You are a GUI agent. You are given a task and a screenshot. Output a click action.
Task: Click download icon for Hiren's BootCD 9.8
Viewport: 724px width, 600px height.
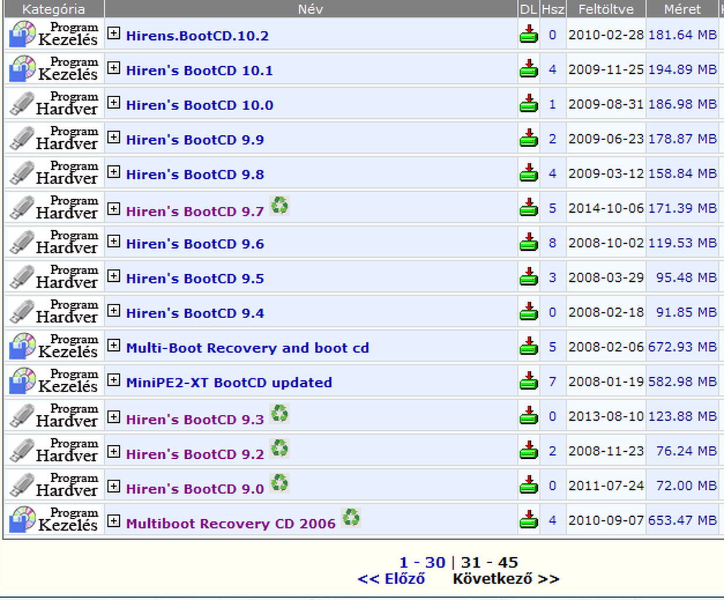529,172
